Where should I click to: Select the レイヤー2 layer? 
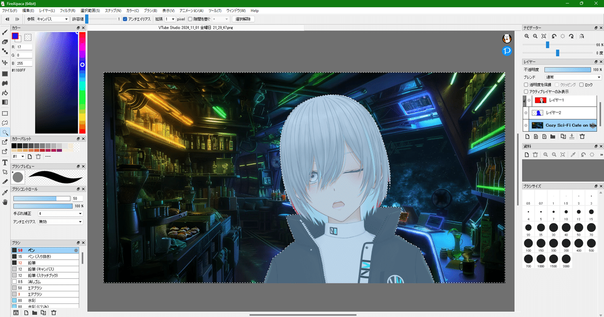point(561,113)
